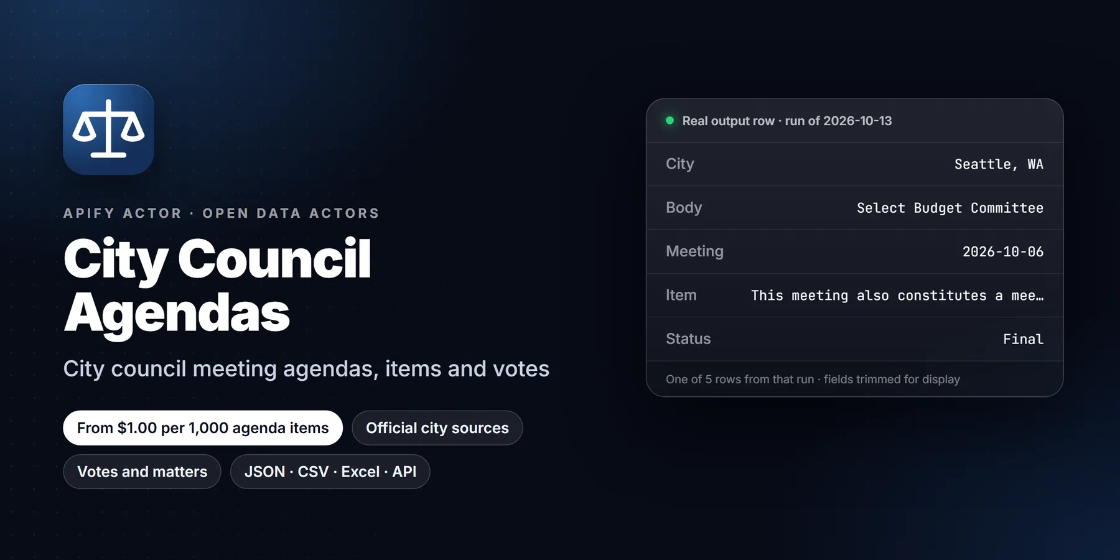1120x560 pixels.
Task: Select the 'Votes and matters' pill
Action: coord(142,472)
